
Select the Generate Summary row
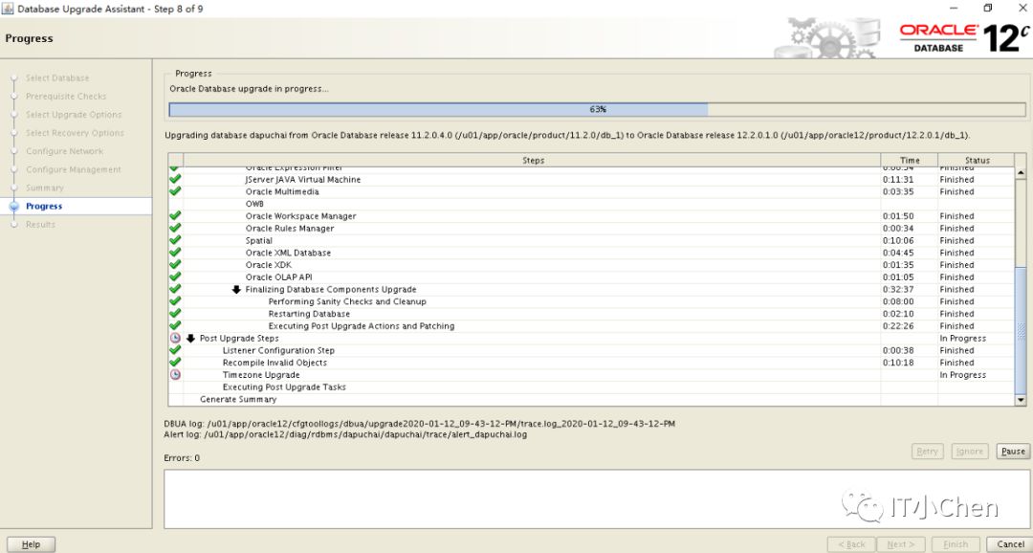[592, 399]
